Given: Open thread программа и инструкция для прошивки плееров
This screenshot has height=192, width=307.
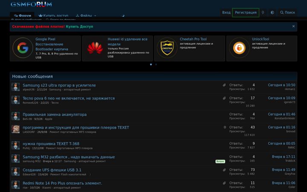Looking at the screenshot, I should point(76,128).
